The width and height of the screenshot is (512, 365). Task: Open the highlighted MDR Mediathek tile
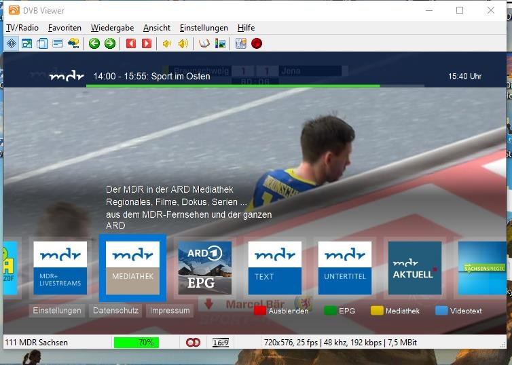(x=132, y=268)
